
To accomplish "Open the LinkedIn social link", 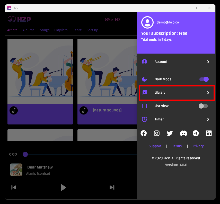I will (209, 133).
